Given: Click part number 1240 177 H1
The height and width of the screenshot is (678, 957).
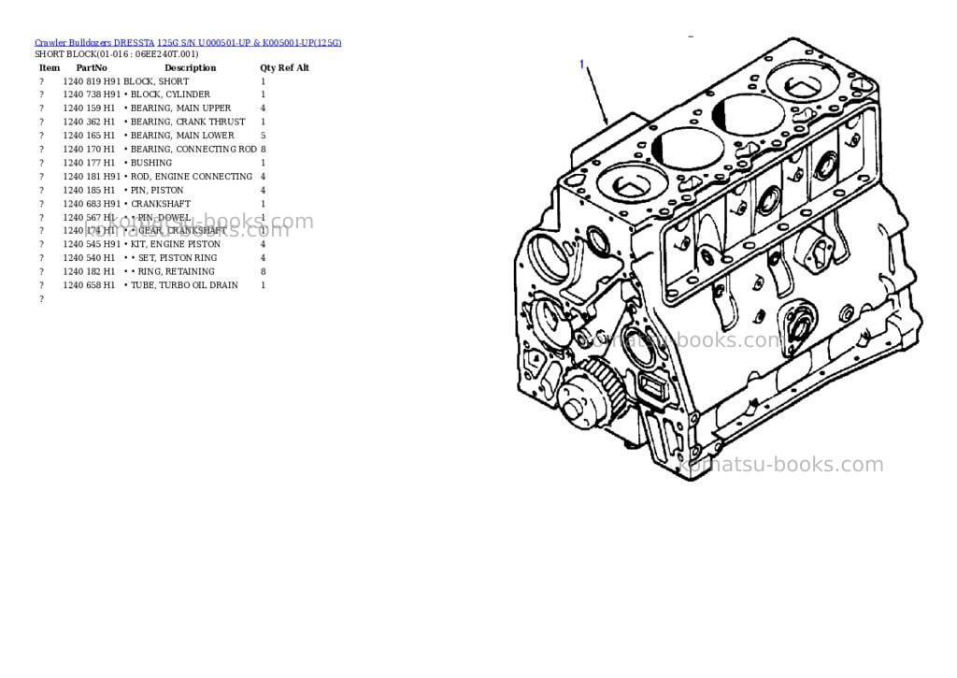Looking at the screenshot, I should point(89,163).
